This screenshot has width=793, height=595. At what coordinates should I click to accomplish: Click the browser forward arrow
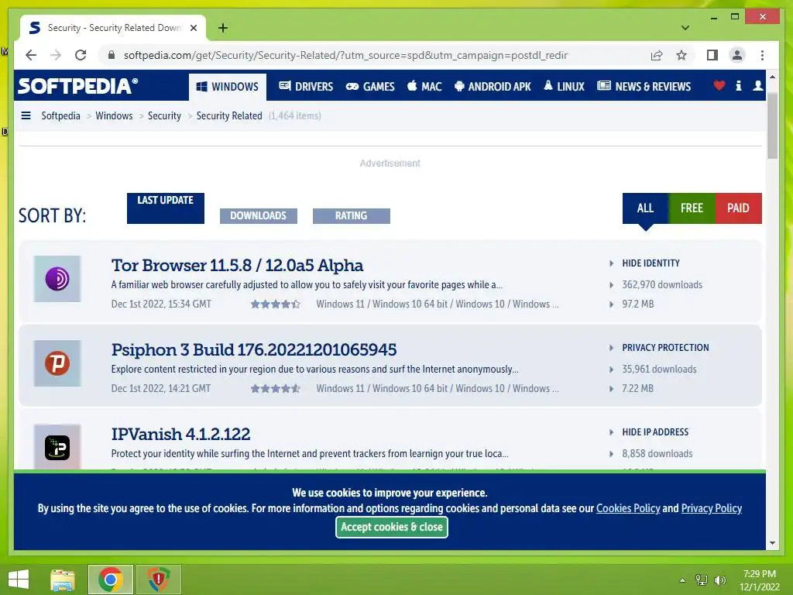click(x=56, y=55)
